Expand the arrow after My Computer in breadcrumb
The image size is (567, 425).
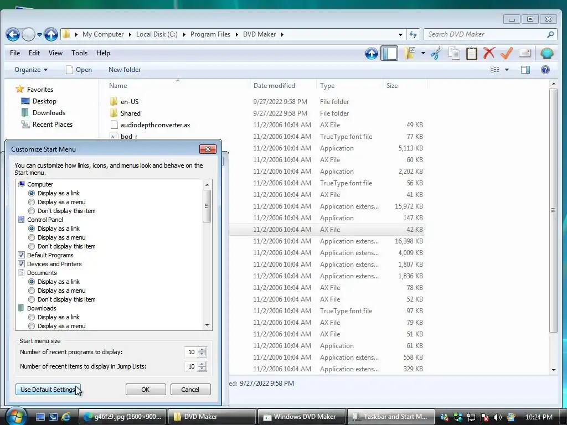click(x=130, y=34)
